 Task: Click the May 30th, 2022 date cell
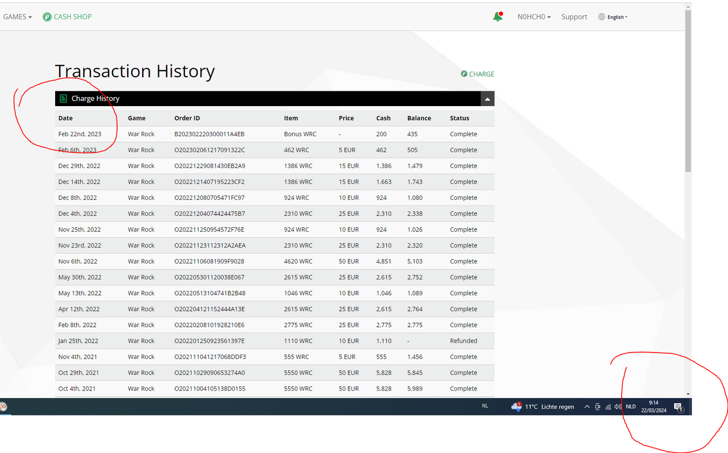coord(80,277)
